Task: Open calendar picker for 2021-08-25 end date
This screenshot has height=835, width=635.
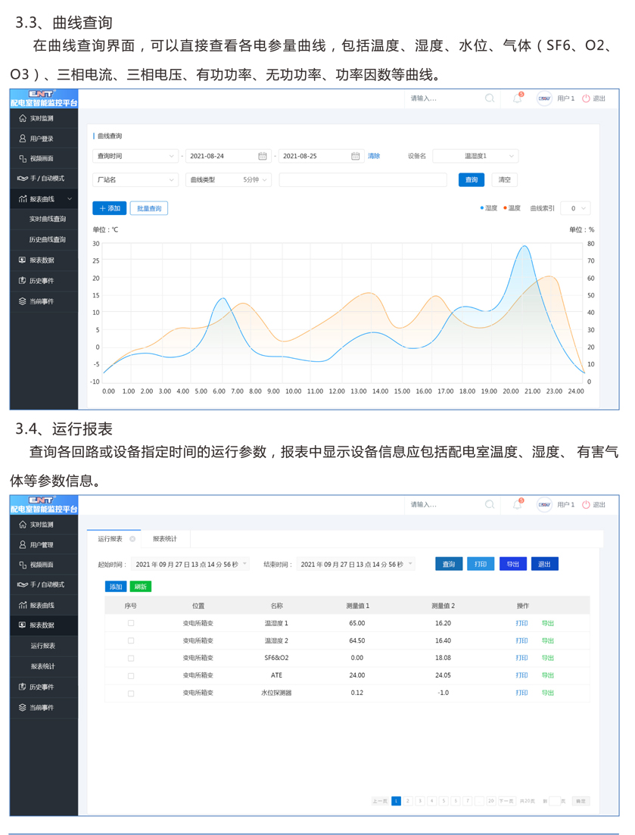Action: 355,156
